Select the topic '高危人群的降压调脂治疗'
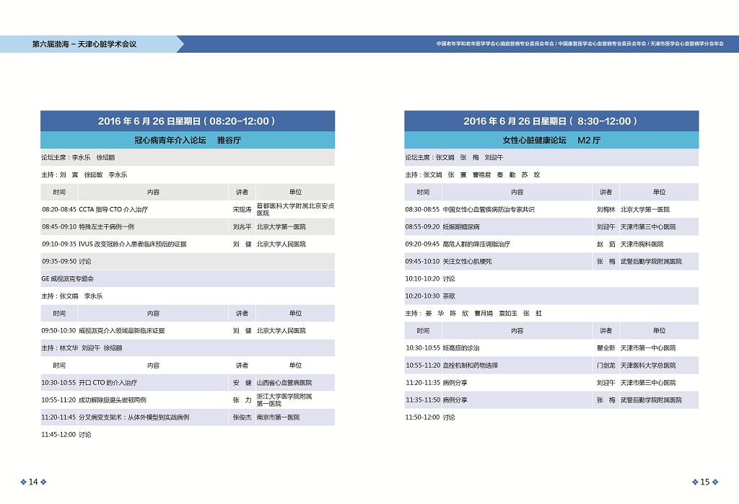Screen dimensions: 739x504 (x=476, y=244)
